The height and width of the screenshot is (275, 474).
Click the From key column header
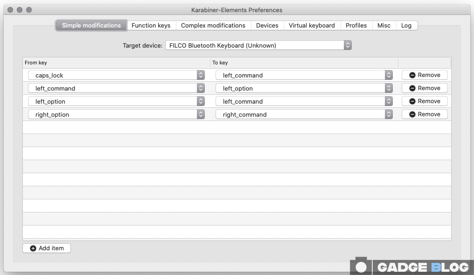point(116,63)
